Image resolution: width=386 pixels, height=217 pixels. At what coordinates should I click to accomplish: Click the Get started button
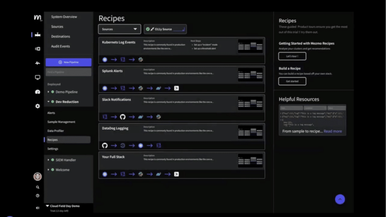point(292,81)
